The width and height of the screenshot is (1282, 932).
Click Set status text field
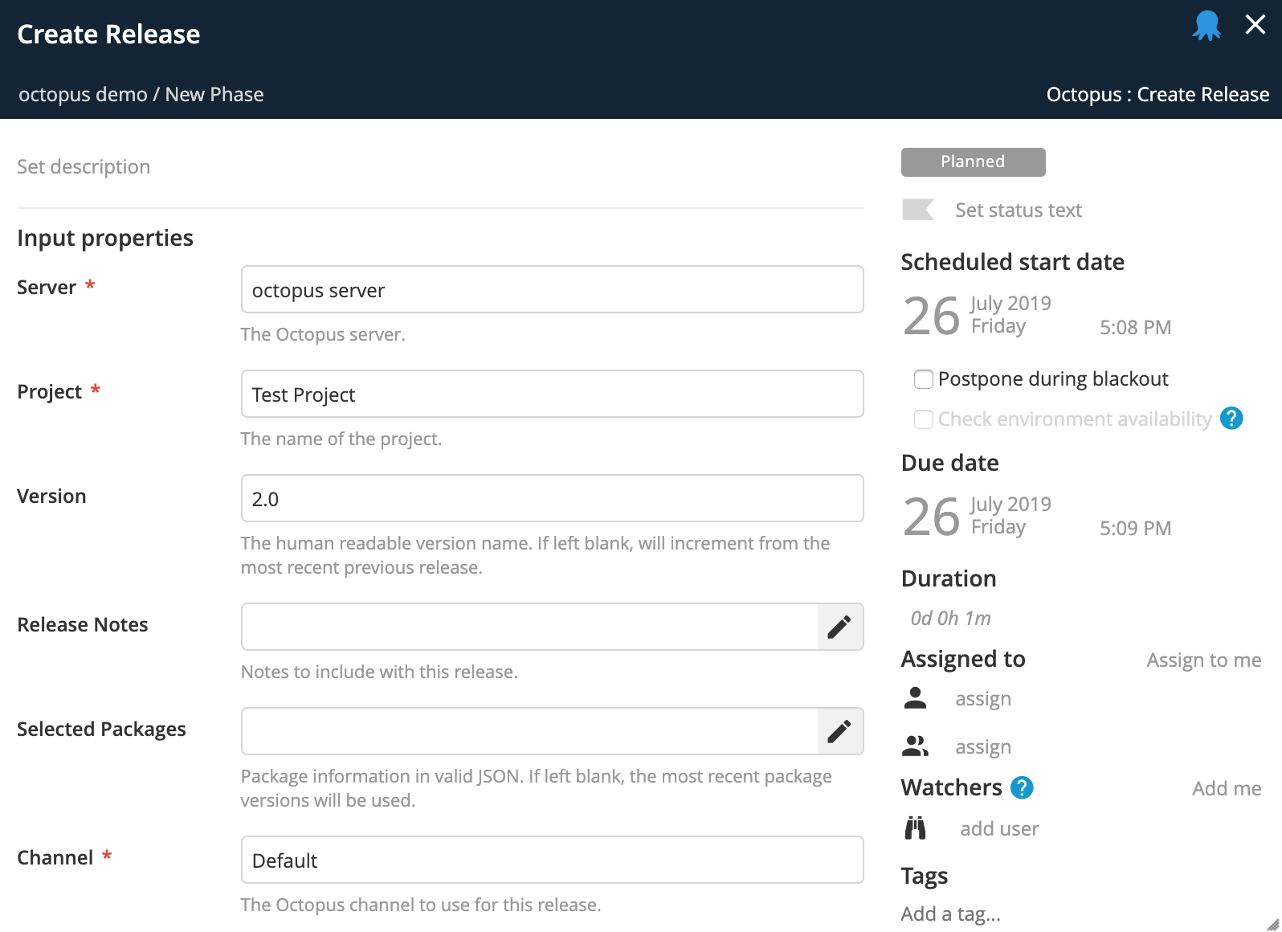click(1018, 211)
